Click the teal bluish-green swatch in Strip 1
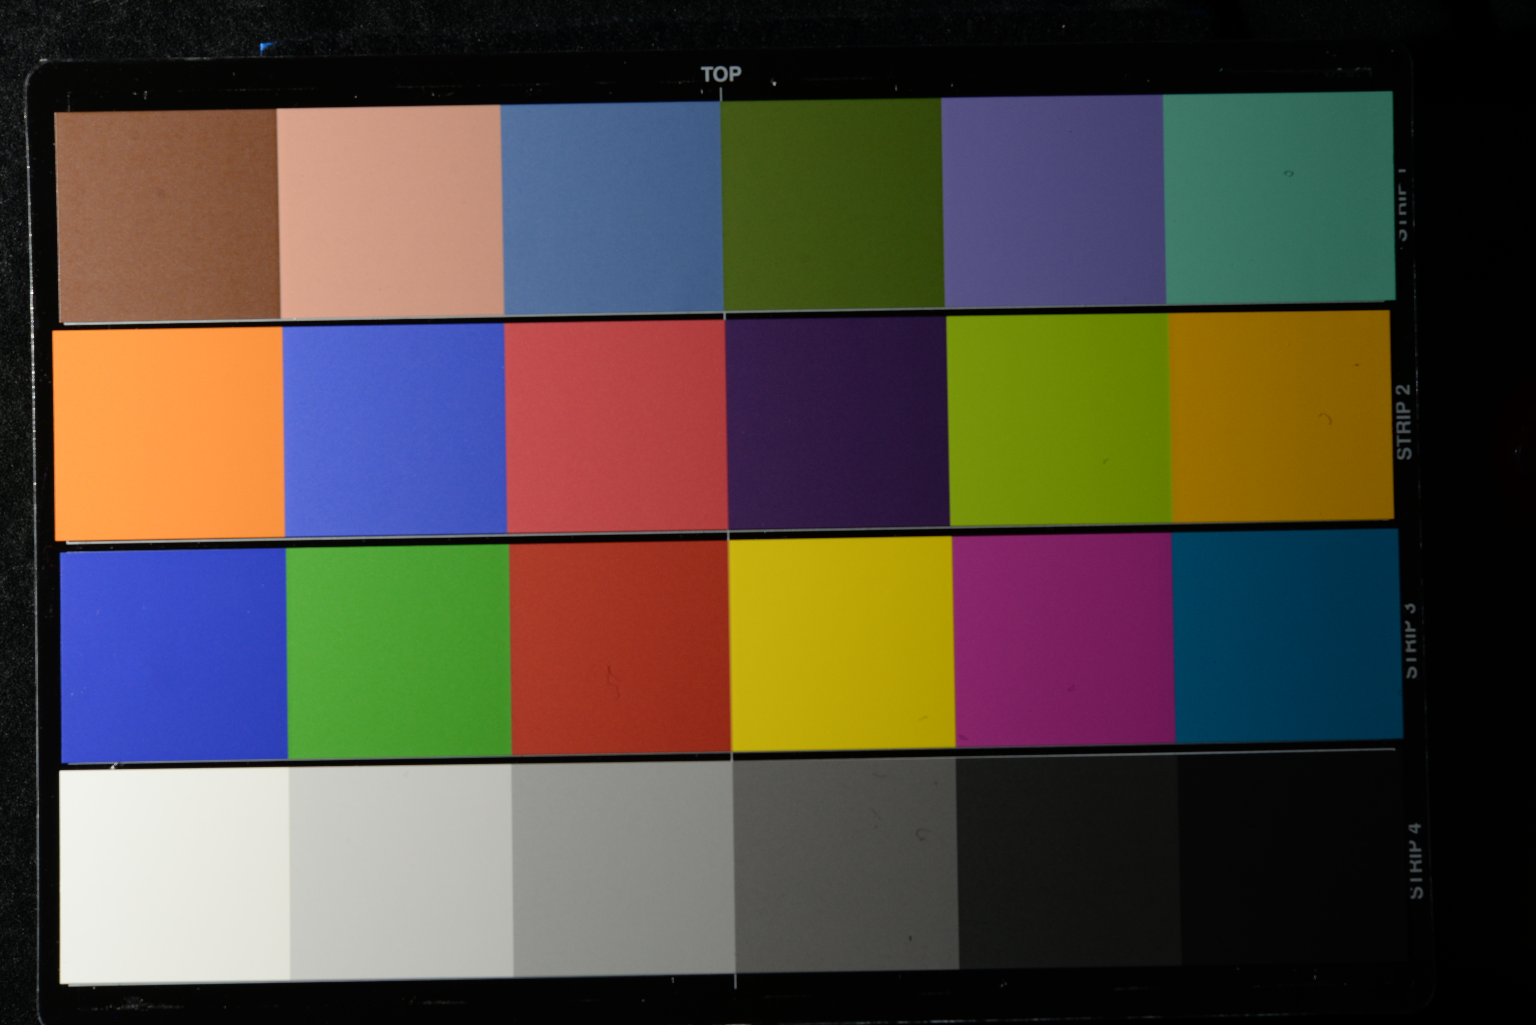Screen dimensions: 1536x1025 (x=1279, y=197)
